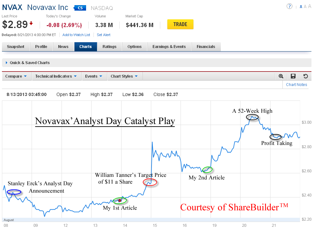Click the zoom-in magnifier chart icon
The image size is (315, 230).
coord(281,76)
